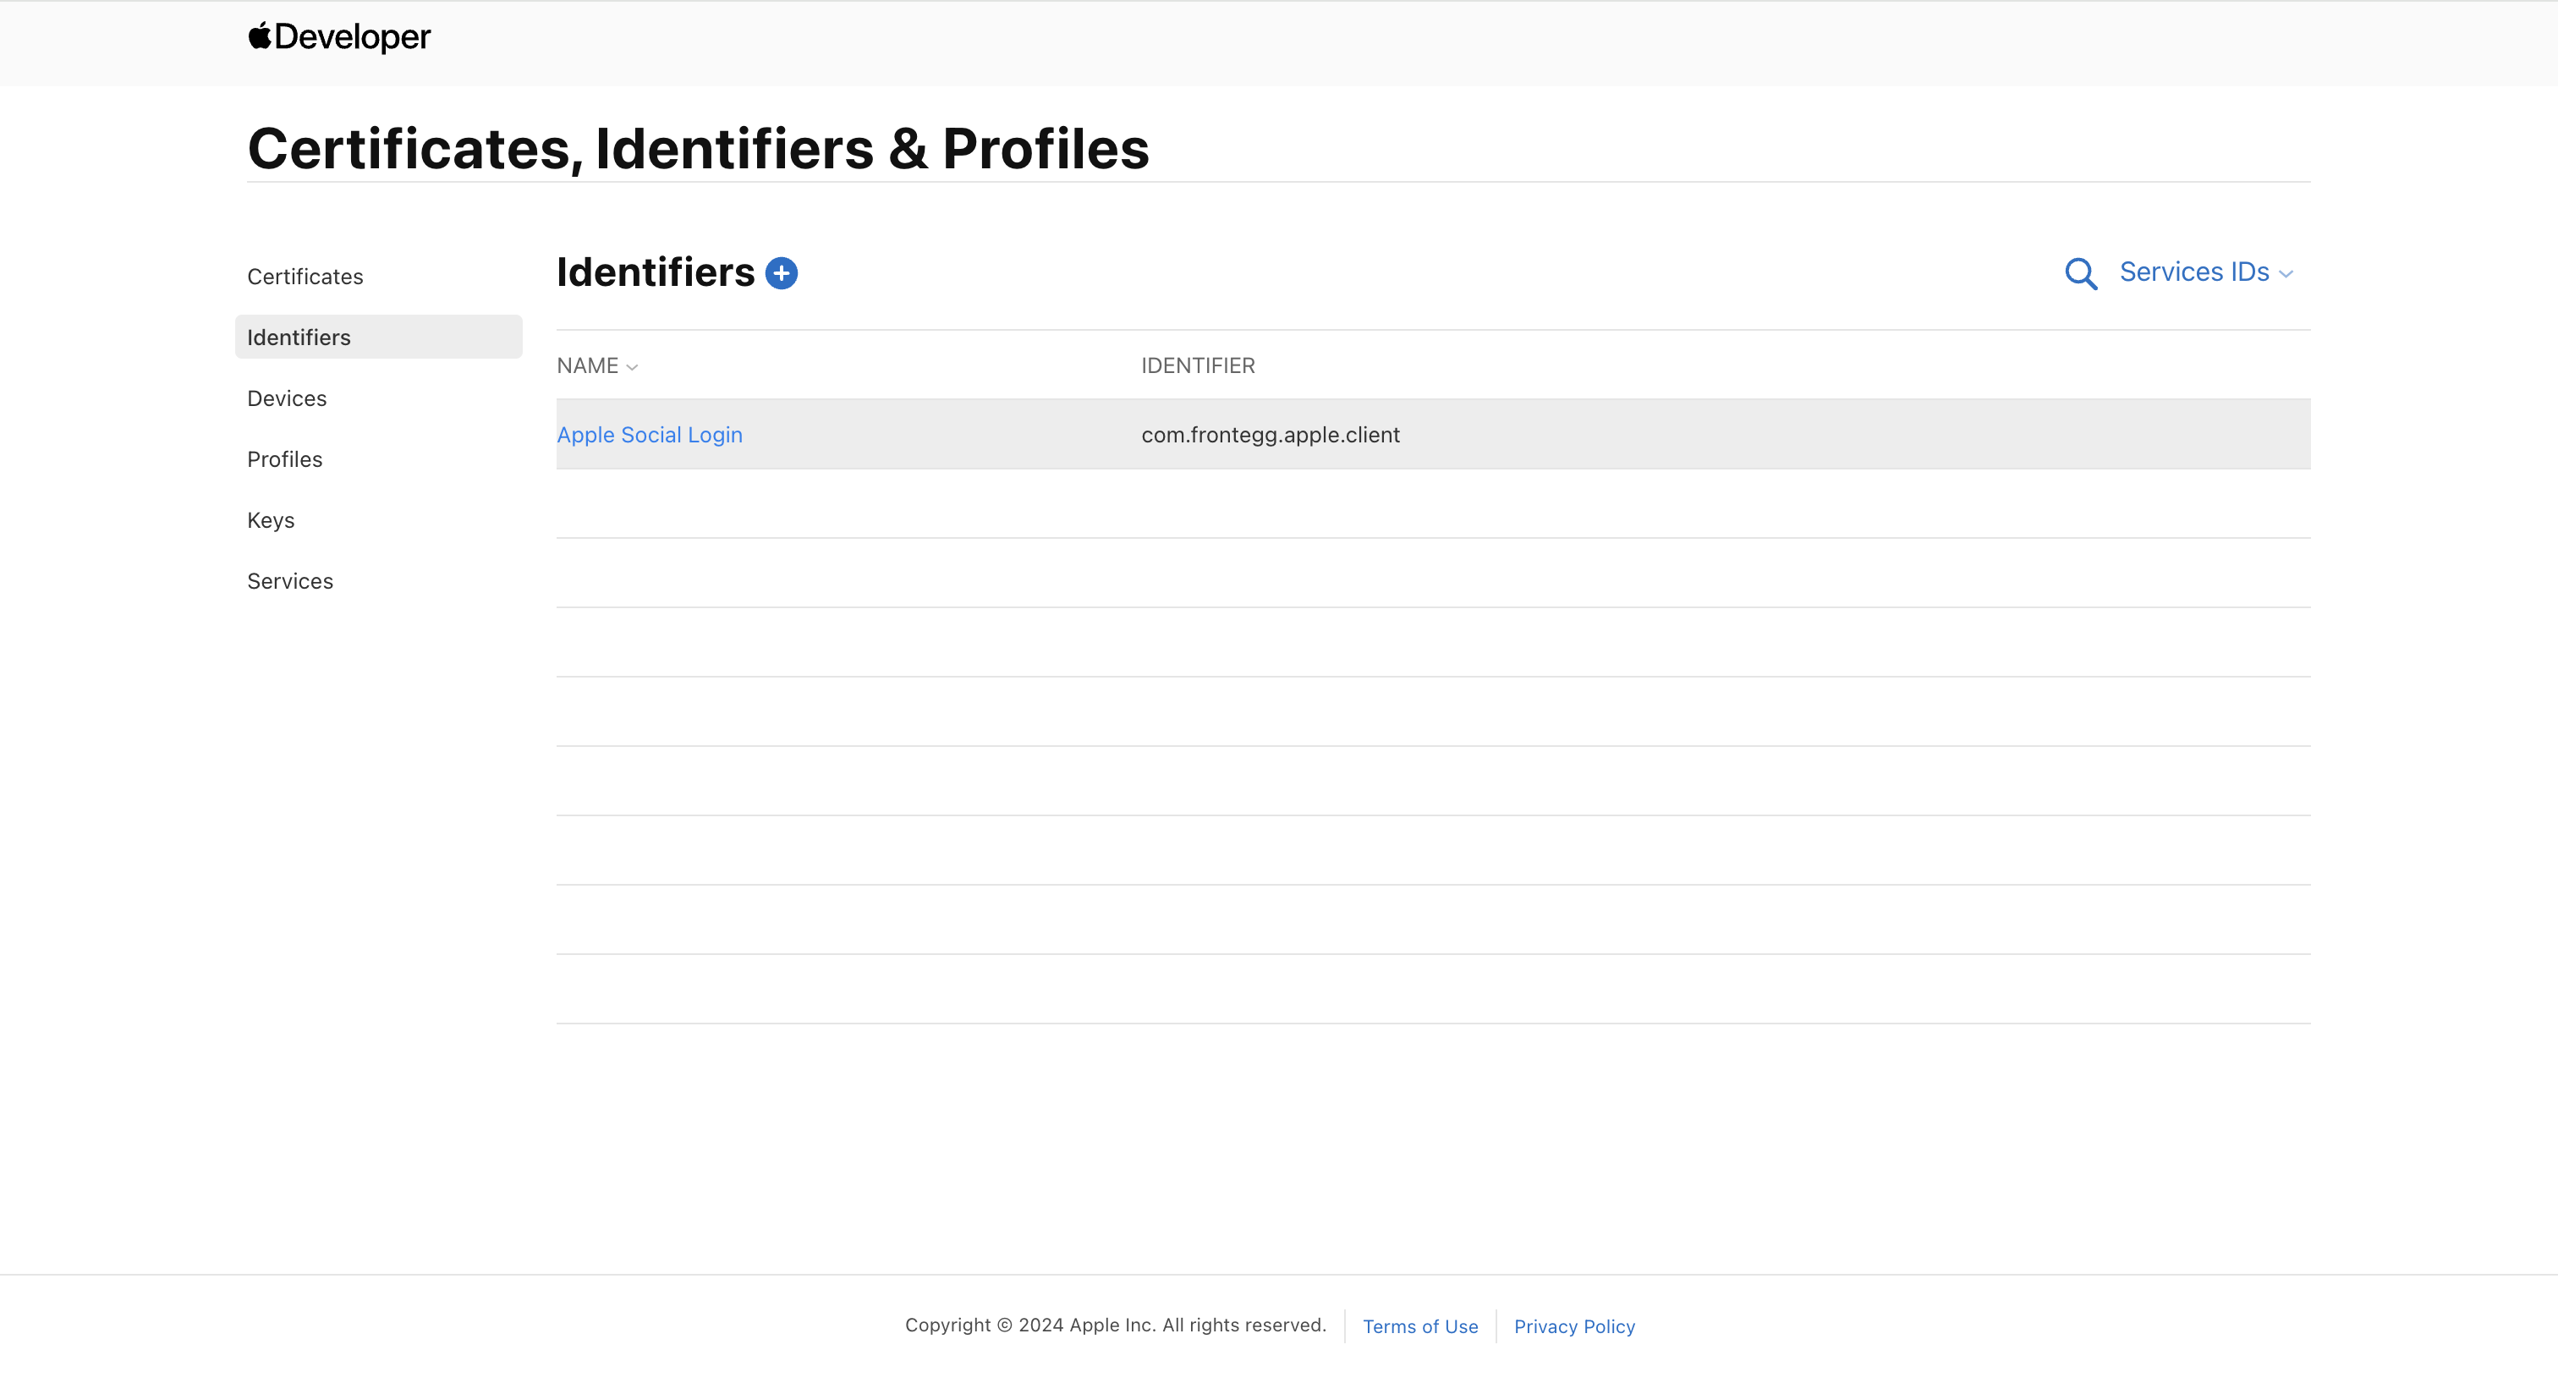Open the Privacy Policy link

point(1574,1326)
